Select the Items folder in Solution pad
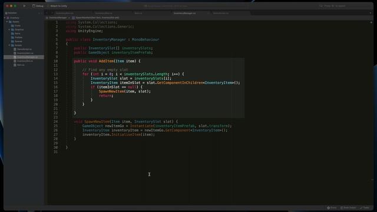Viewport: 377px width, 212px height. pos(18,34)
